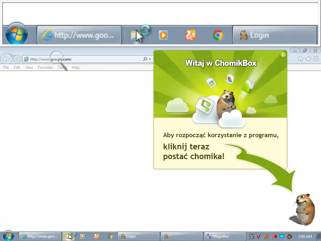
Task: Open the Favorites star icon
Action: 308,59
